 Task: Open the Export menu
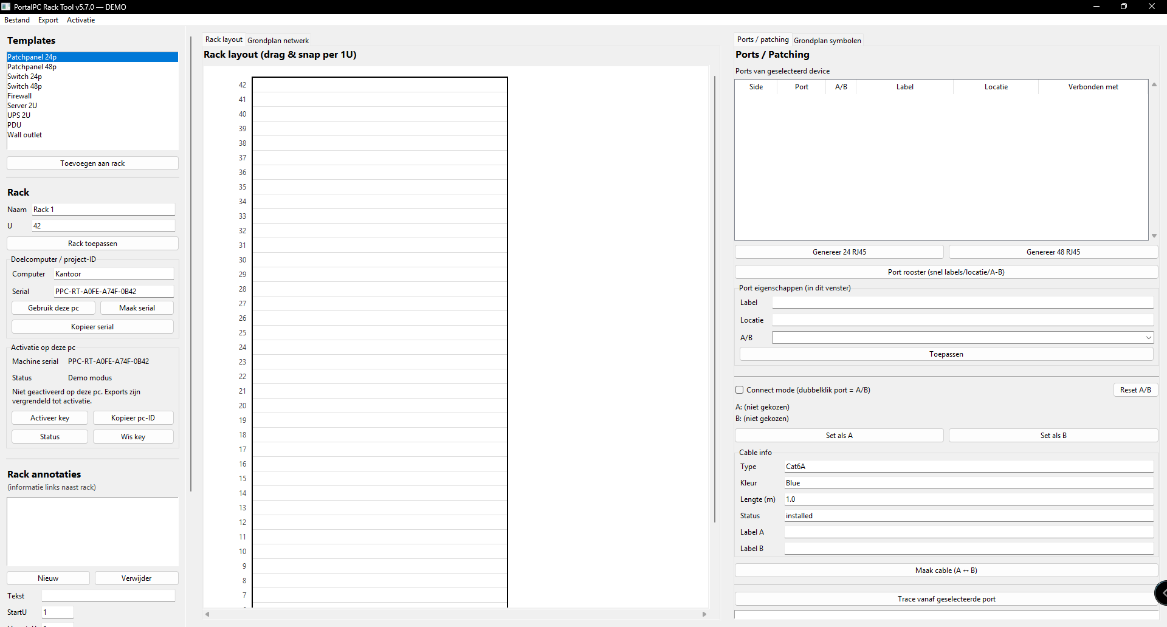pos(47,20)
